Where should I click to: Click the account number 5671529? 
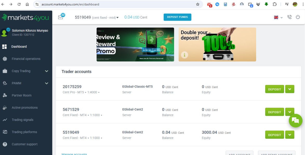pyautogui.click(x=71, y=110)
